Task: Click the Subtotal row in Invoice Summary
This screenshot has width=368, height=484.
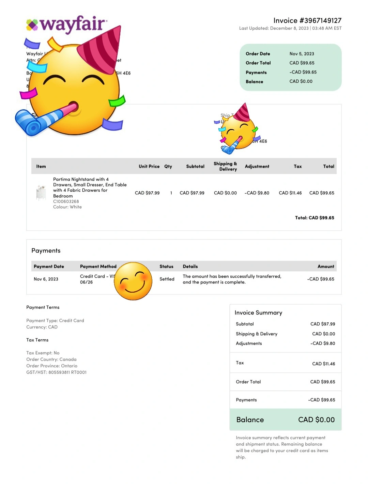Action: coord(286,324)
